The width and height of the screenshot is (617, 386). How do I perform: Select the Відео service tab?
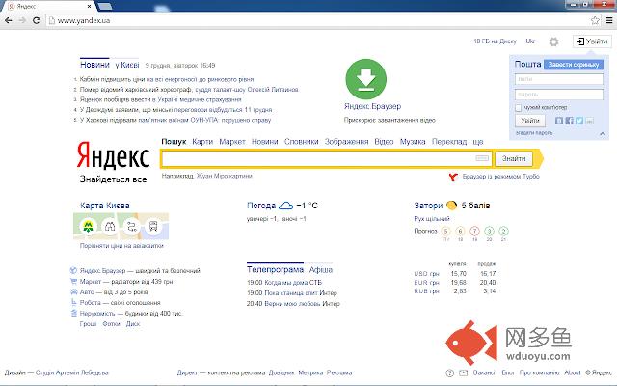pyautogui.click(x=384, y=142)
